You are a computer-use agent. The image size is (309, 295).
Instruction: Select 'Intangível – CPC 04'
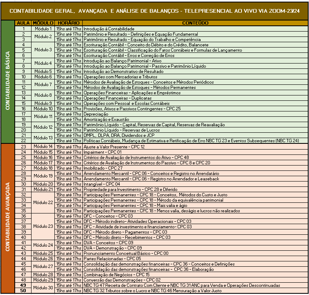[195, 184]
